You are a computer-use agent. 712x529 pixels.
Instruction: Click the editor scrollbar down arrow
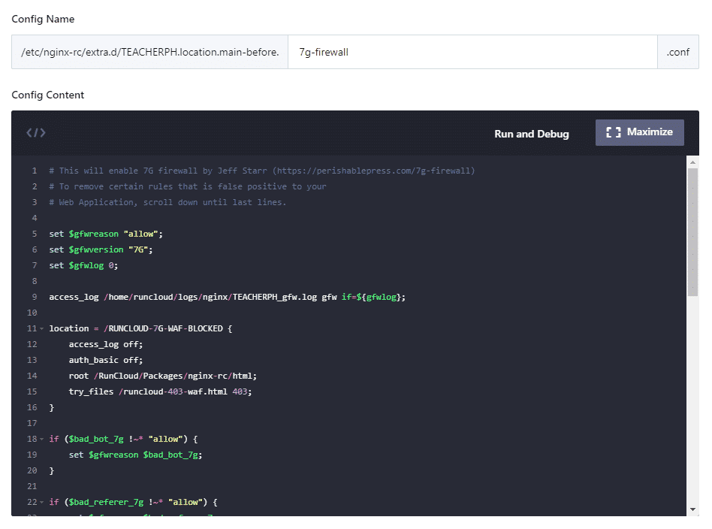(x=692, y=509)
